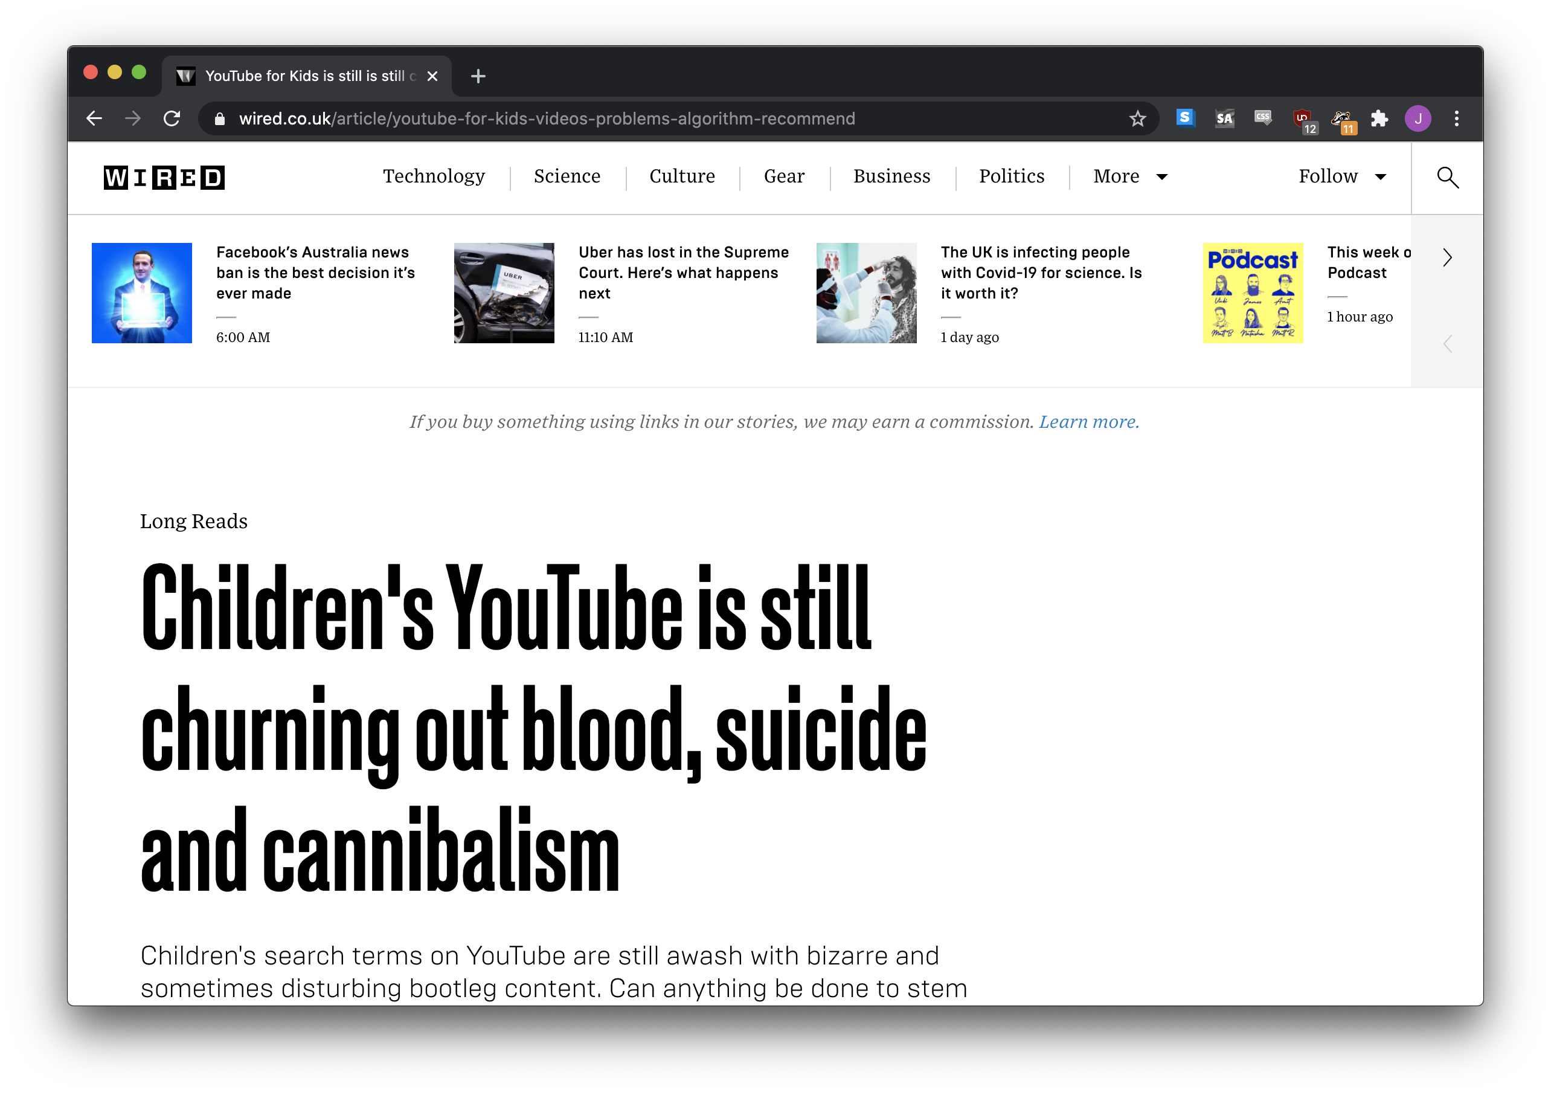The width and height of the screenshot is (1551, 1095).
Task: Switch Chrome profile via the J avatar
Action: coord(1418,118)
